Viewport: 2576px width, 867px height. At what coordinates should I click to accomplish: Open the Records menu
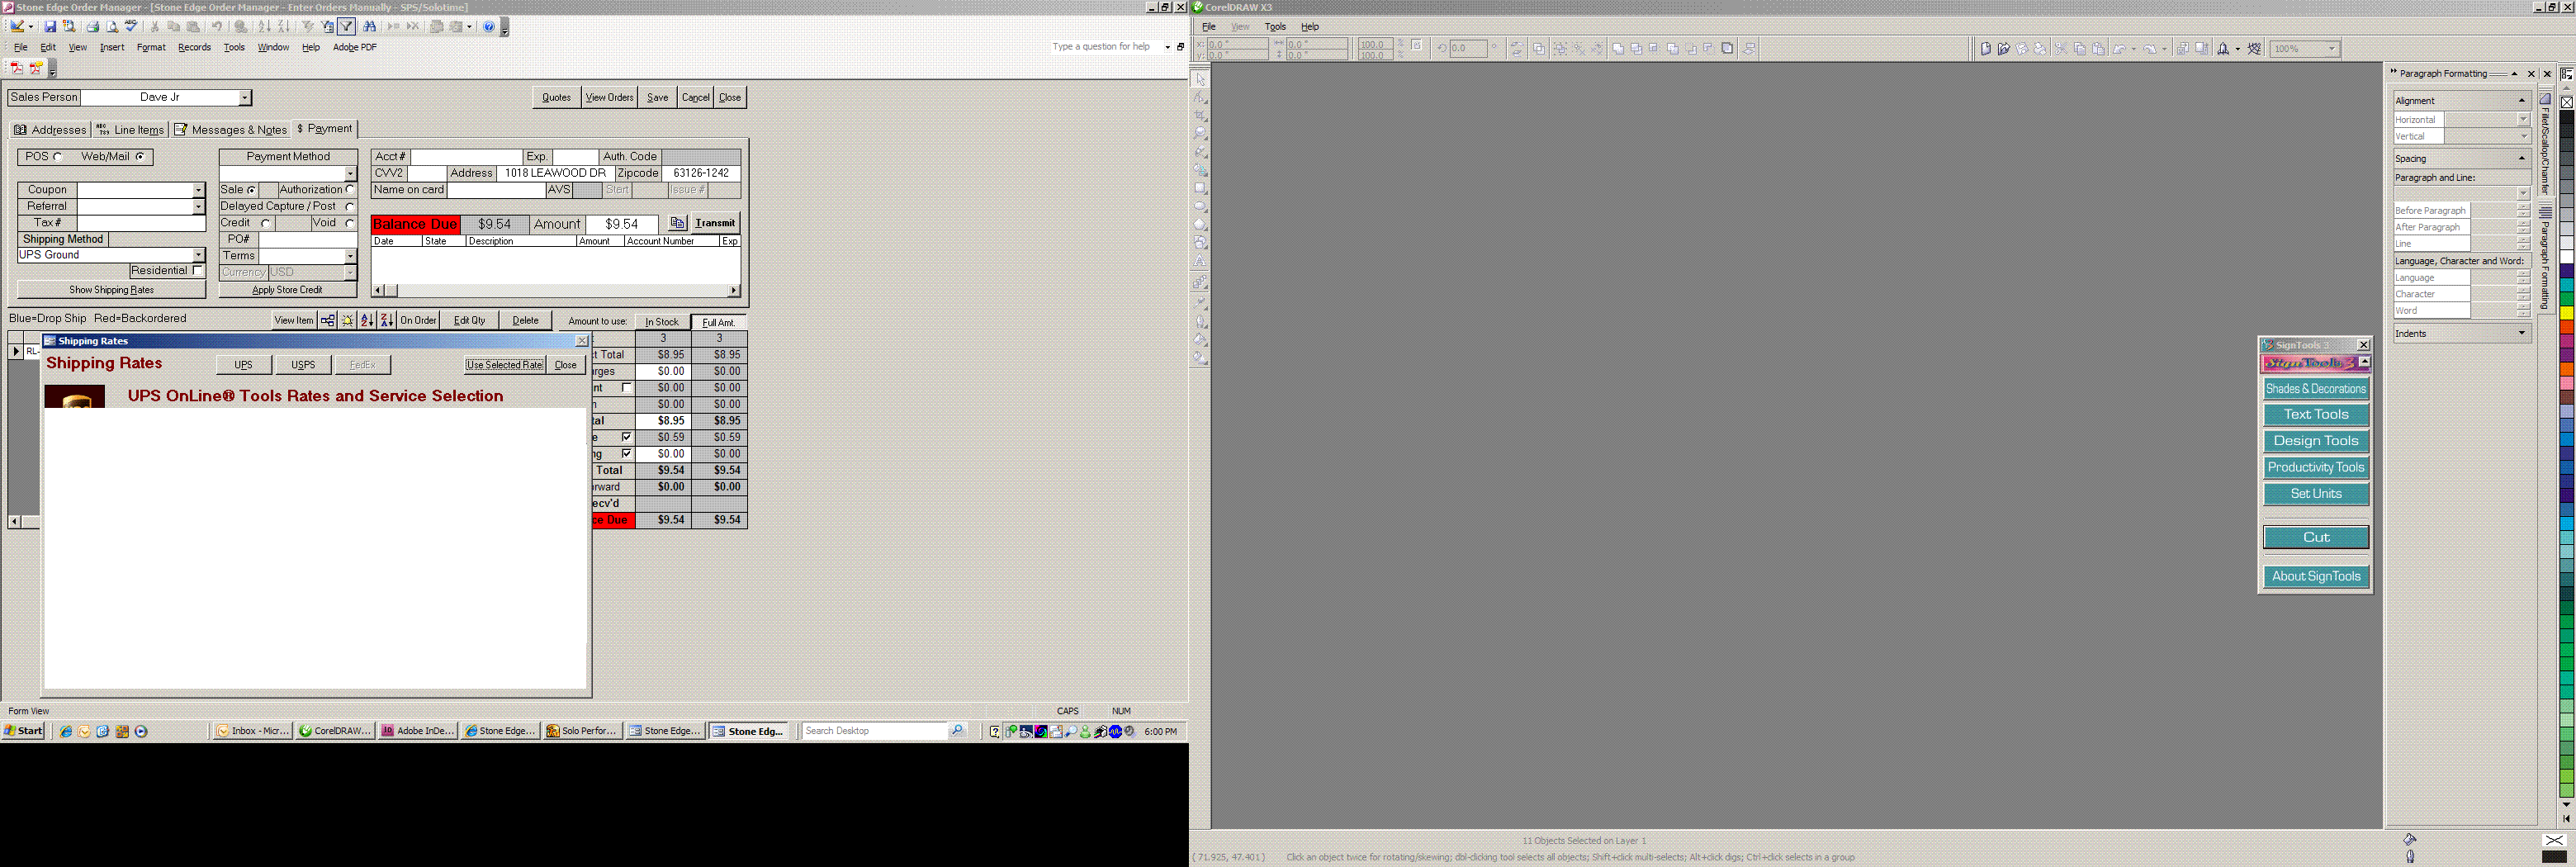(x=194, y=47)
